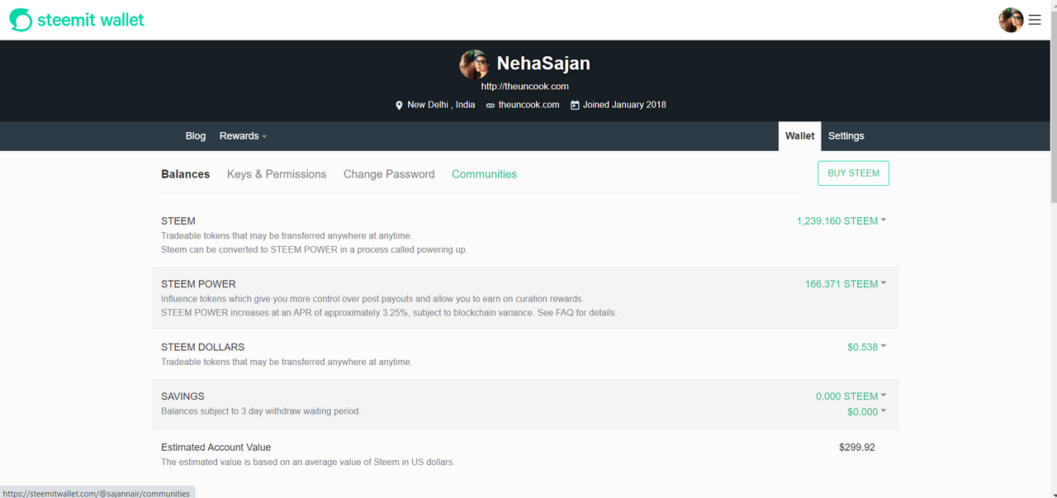Screen dimensions: 1057x498
Task: Click the 3 day withdraw waiting period text
Action: pos(261,411)
